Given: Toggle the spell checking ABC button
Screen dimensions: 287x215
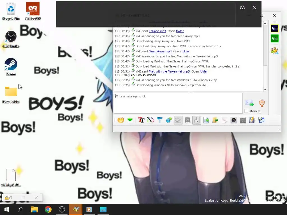Looking at the screenshot, I should tap(178, 120).
